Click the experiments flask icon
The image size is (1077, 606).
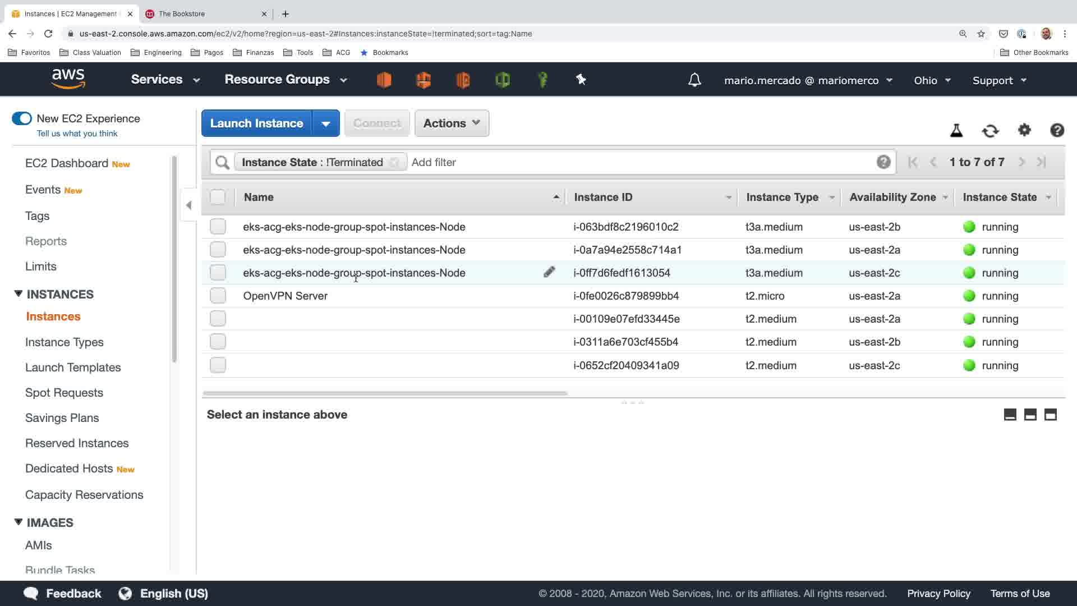pyautogui.click(x=956, y=131)
